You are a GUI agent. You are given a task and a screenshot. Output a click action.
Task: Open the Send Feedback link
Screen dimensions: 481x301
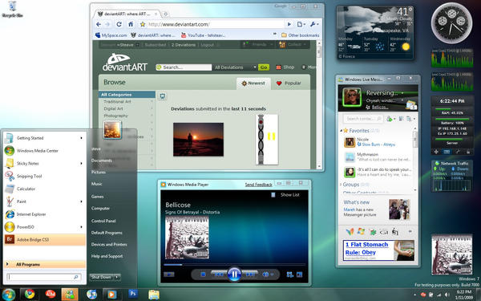[x=258, y=185]
